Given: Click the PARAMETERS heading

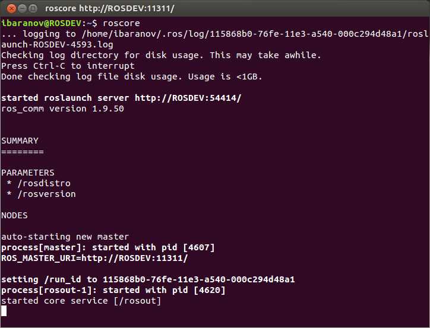Looking at the screenshot, I should coord(28,173).
